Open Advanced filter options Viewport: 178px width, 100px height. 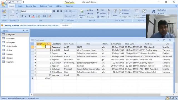tap(125, 13)
